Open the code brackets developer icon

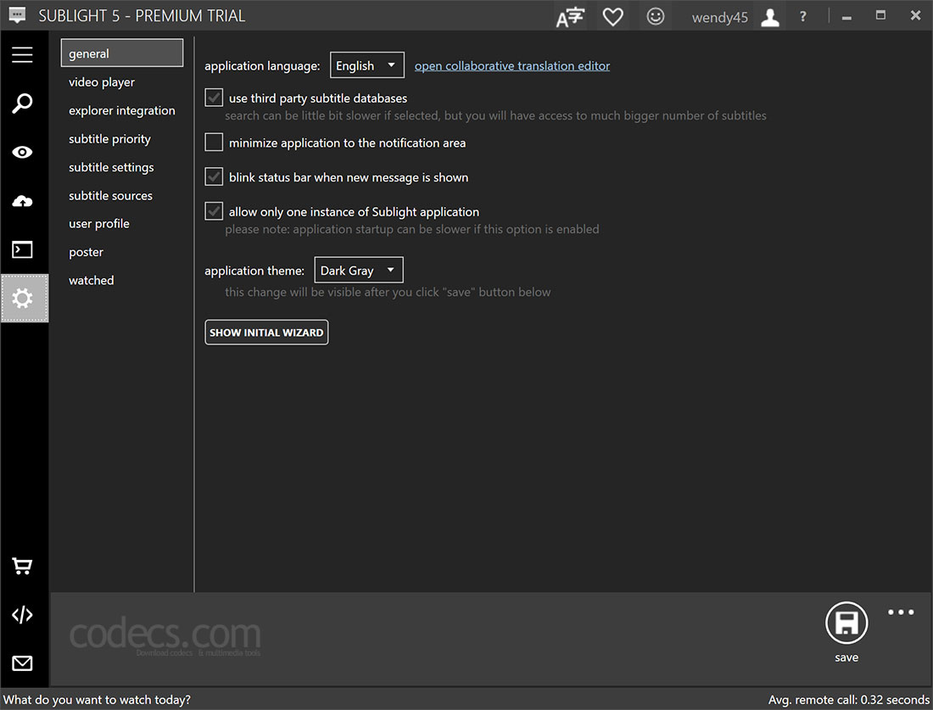coord(23,614)
